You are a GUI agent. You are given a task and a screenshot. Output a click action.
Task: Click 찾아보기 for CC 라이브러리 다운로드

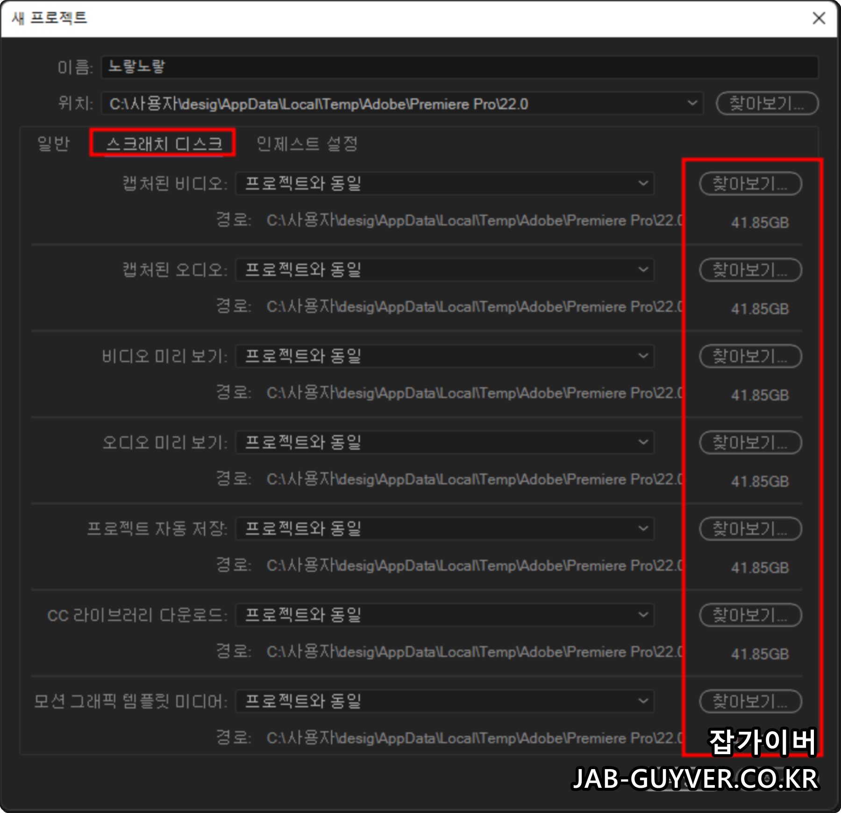(750, 615)
